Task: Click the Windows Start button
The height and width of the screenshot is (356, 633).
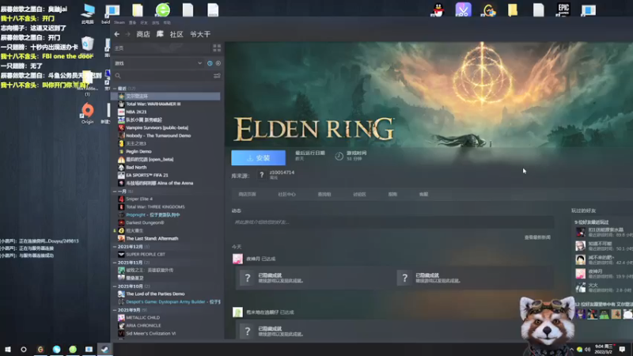Action: pyautogui.click(x=8, y=349)
